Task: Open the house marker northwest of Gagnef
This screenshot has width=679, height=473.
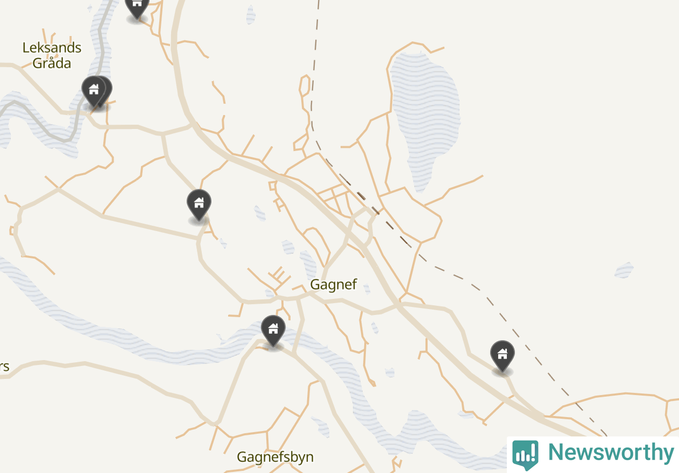Action: [199, 205]
